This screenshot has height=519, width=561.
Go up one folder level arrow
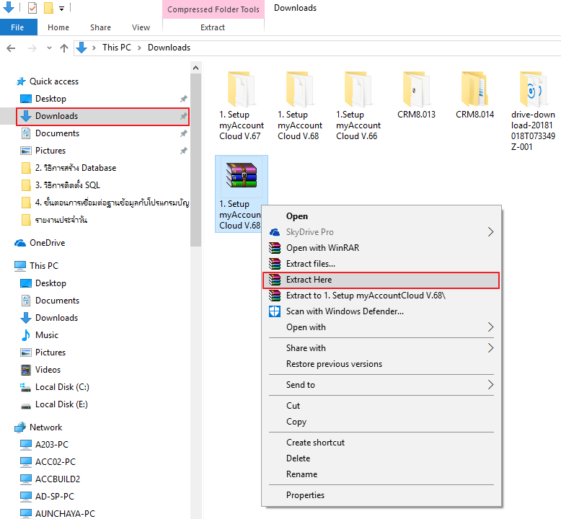coord(64,48)
